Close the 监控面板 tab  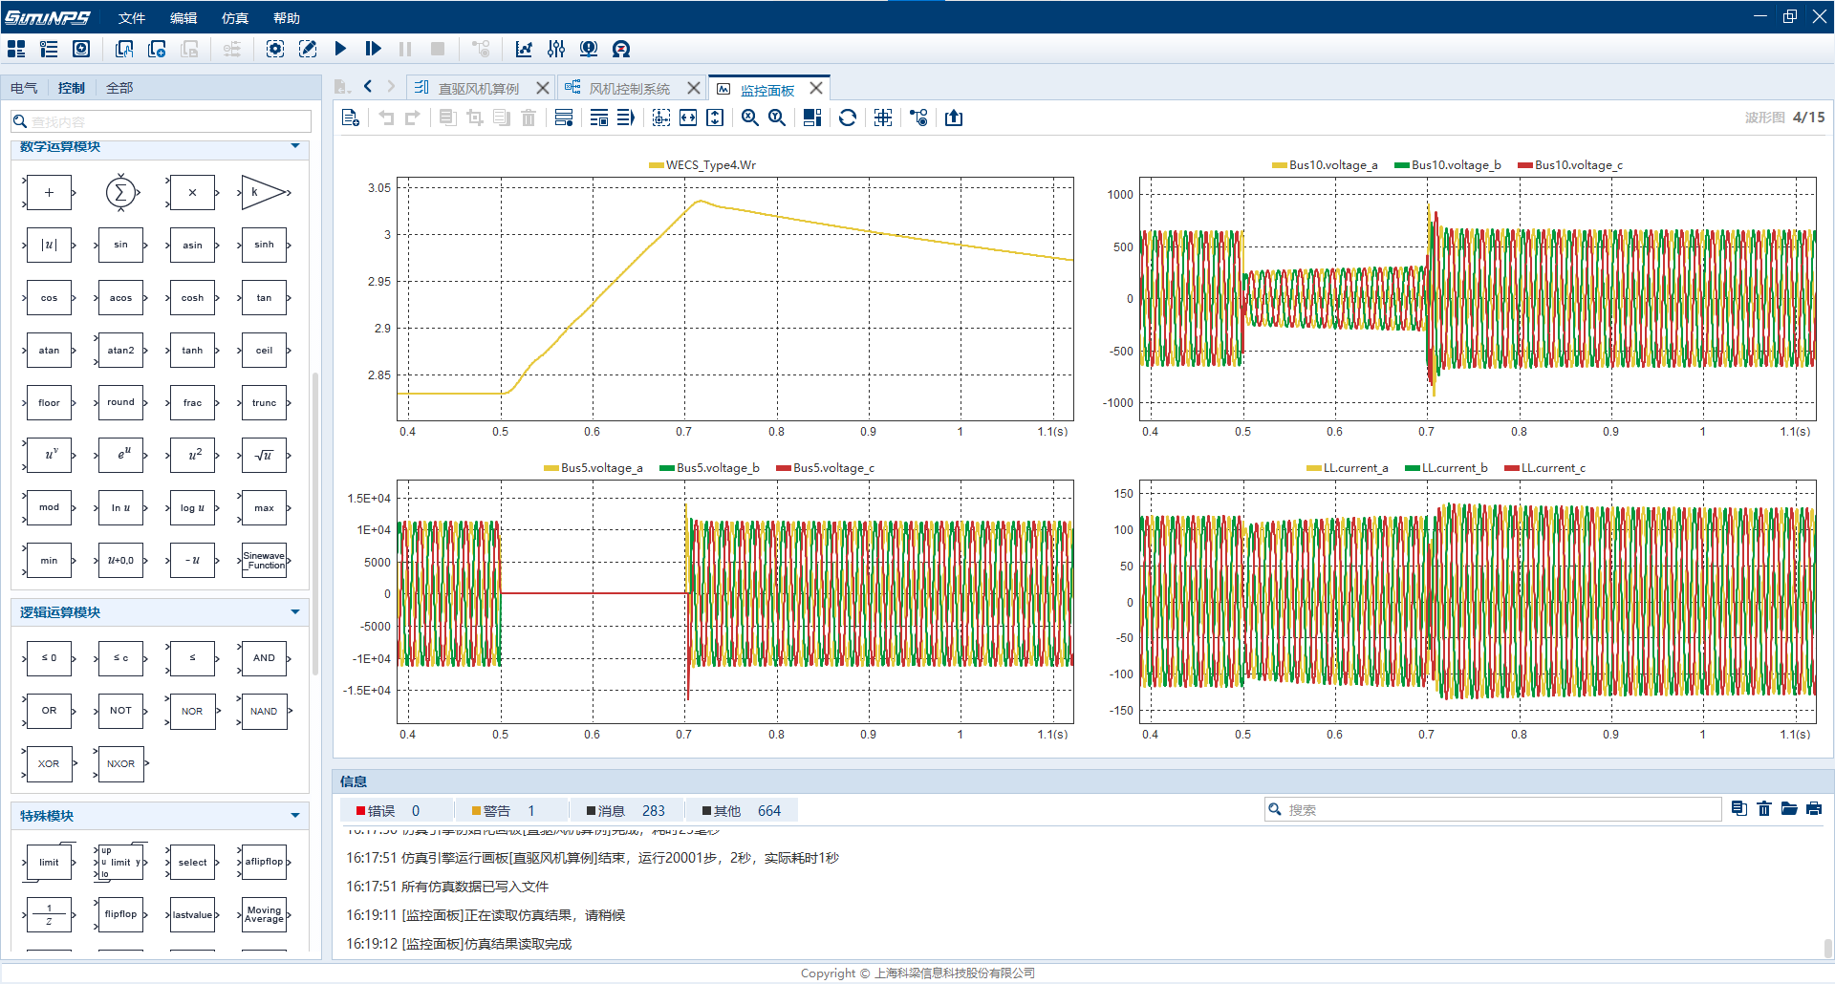[x=816, y=88]
